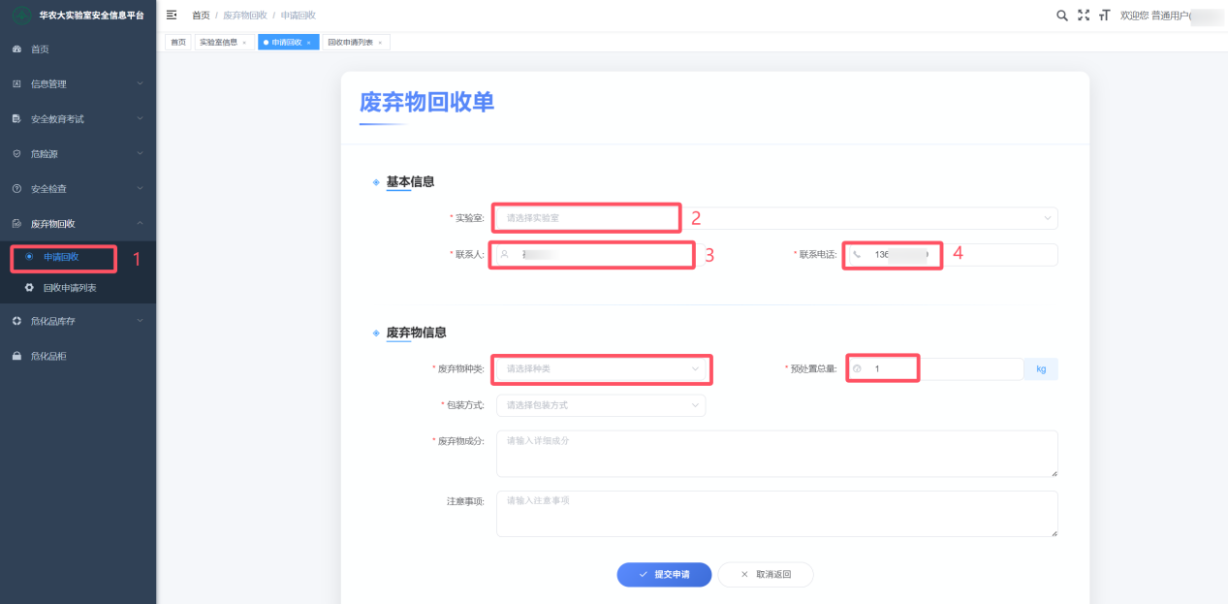Image resolution: width=1228 pixels, height=604 pixels.
Task: Open the 实验室 selection dropdown
Action: coord(775,218)
